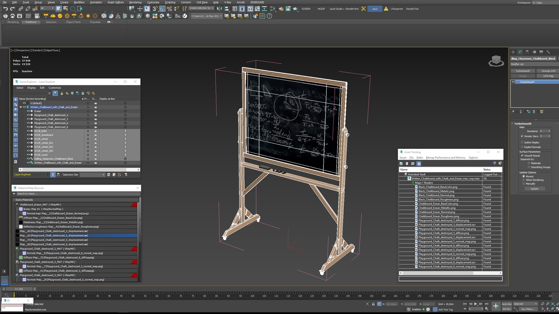Toggle the Smooth Result checkbox
Screen dimensions: 559x314
click(x=522, y=156)
